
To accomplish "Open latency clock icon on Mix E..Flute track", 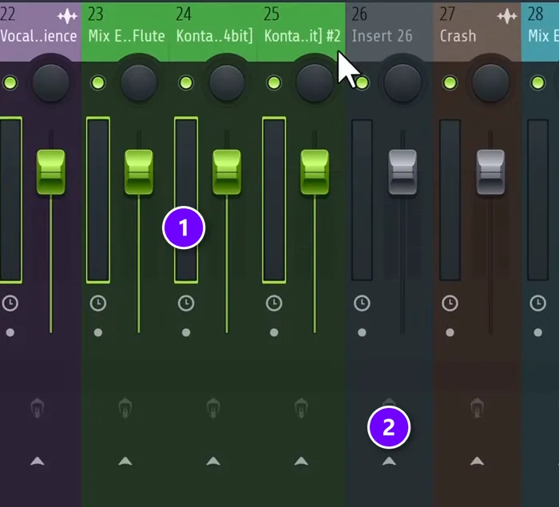I will (98, 303).
